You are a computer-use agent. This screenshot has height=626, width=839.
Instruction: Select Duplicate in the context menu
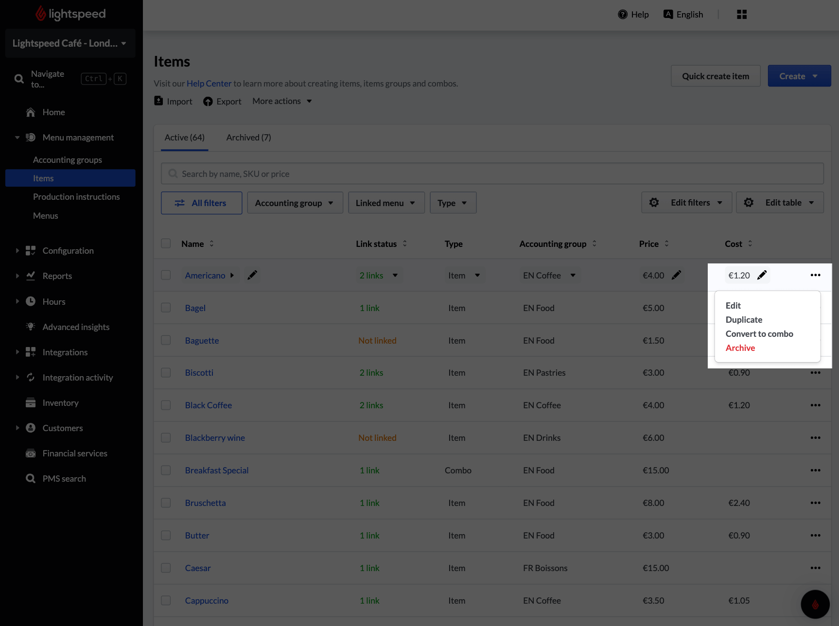coord(744,320)
